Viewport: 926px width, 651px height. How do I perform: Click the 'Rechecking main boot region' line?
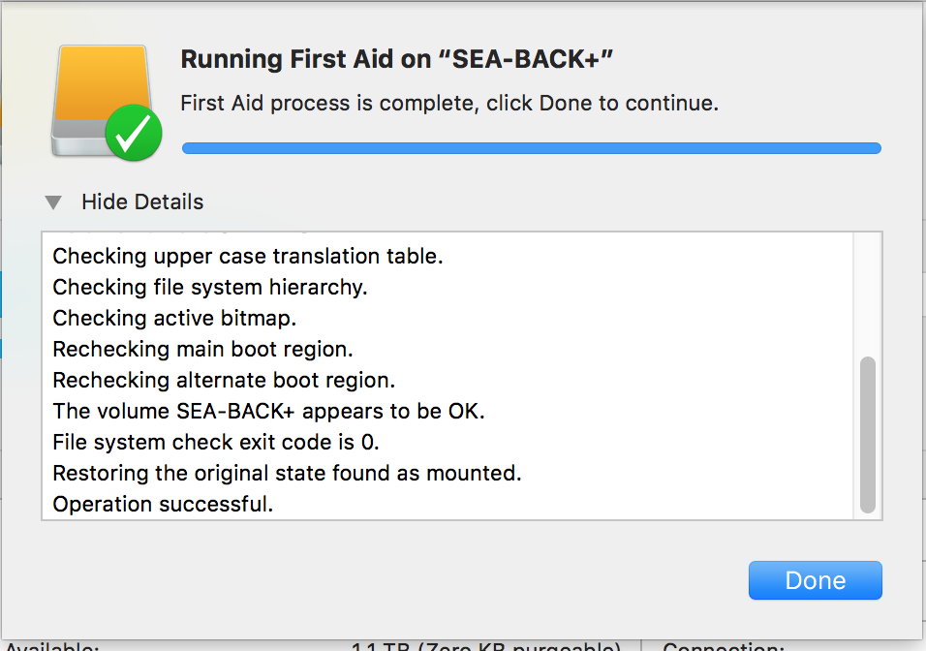coord(202,349)
